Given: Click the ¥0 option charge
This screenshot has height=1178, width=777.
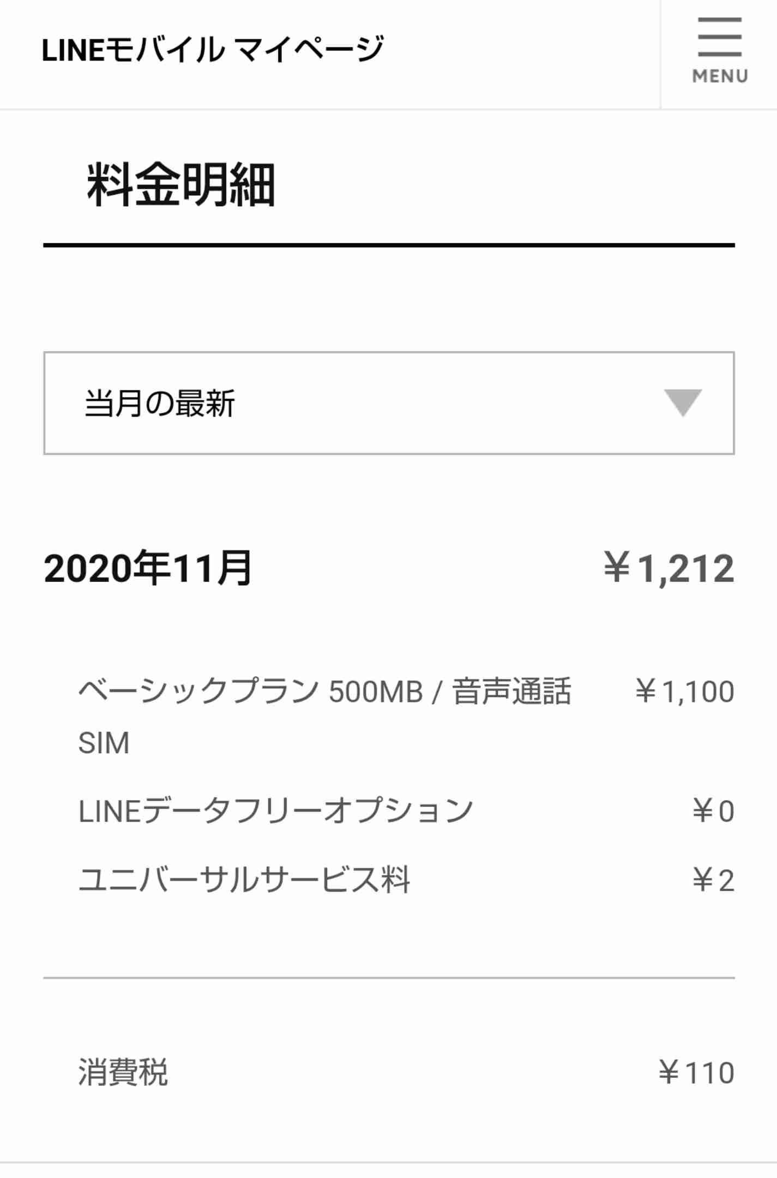Looking at the screenshot, I should [x=713, y=811].
